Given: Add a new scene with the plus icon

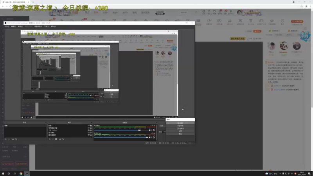Looking at the screenshot, I should (x=6, y=139).
